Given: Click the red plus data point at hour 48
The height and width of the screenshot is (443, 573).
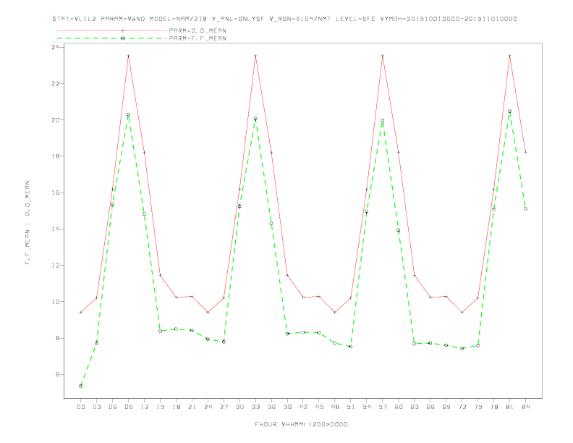Looking at the screenshot, I should coord(335,312).
